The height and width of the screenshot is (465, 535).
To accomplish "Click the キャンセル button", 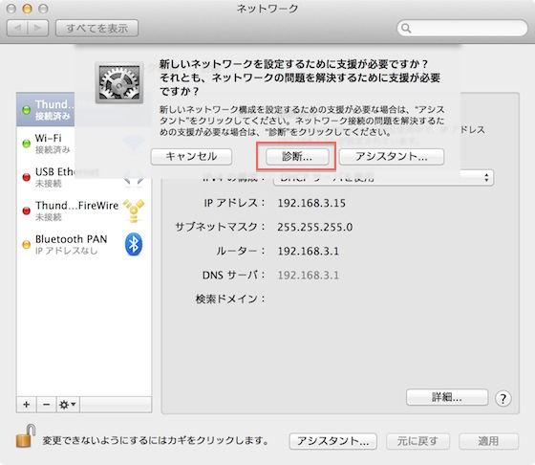I will pos(191,157).
